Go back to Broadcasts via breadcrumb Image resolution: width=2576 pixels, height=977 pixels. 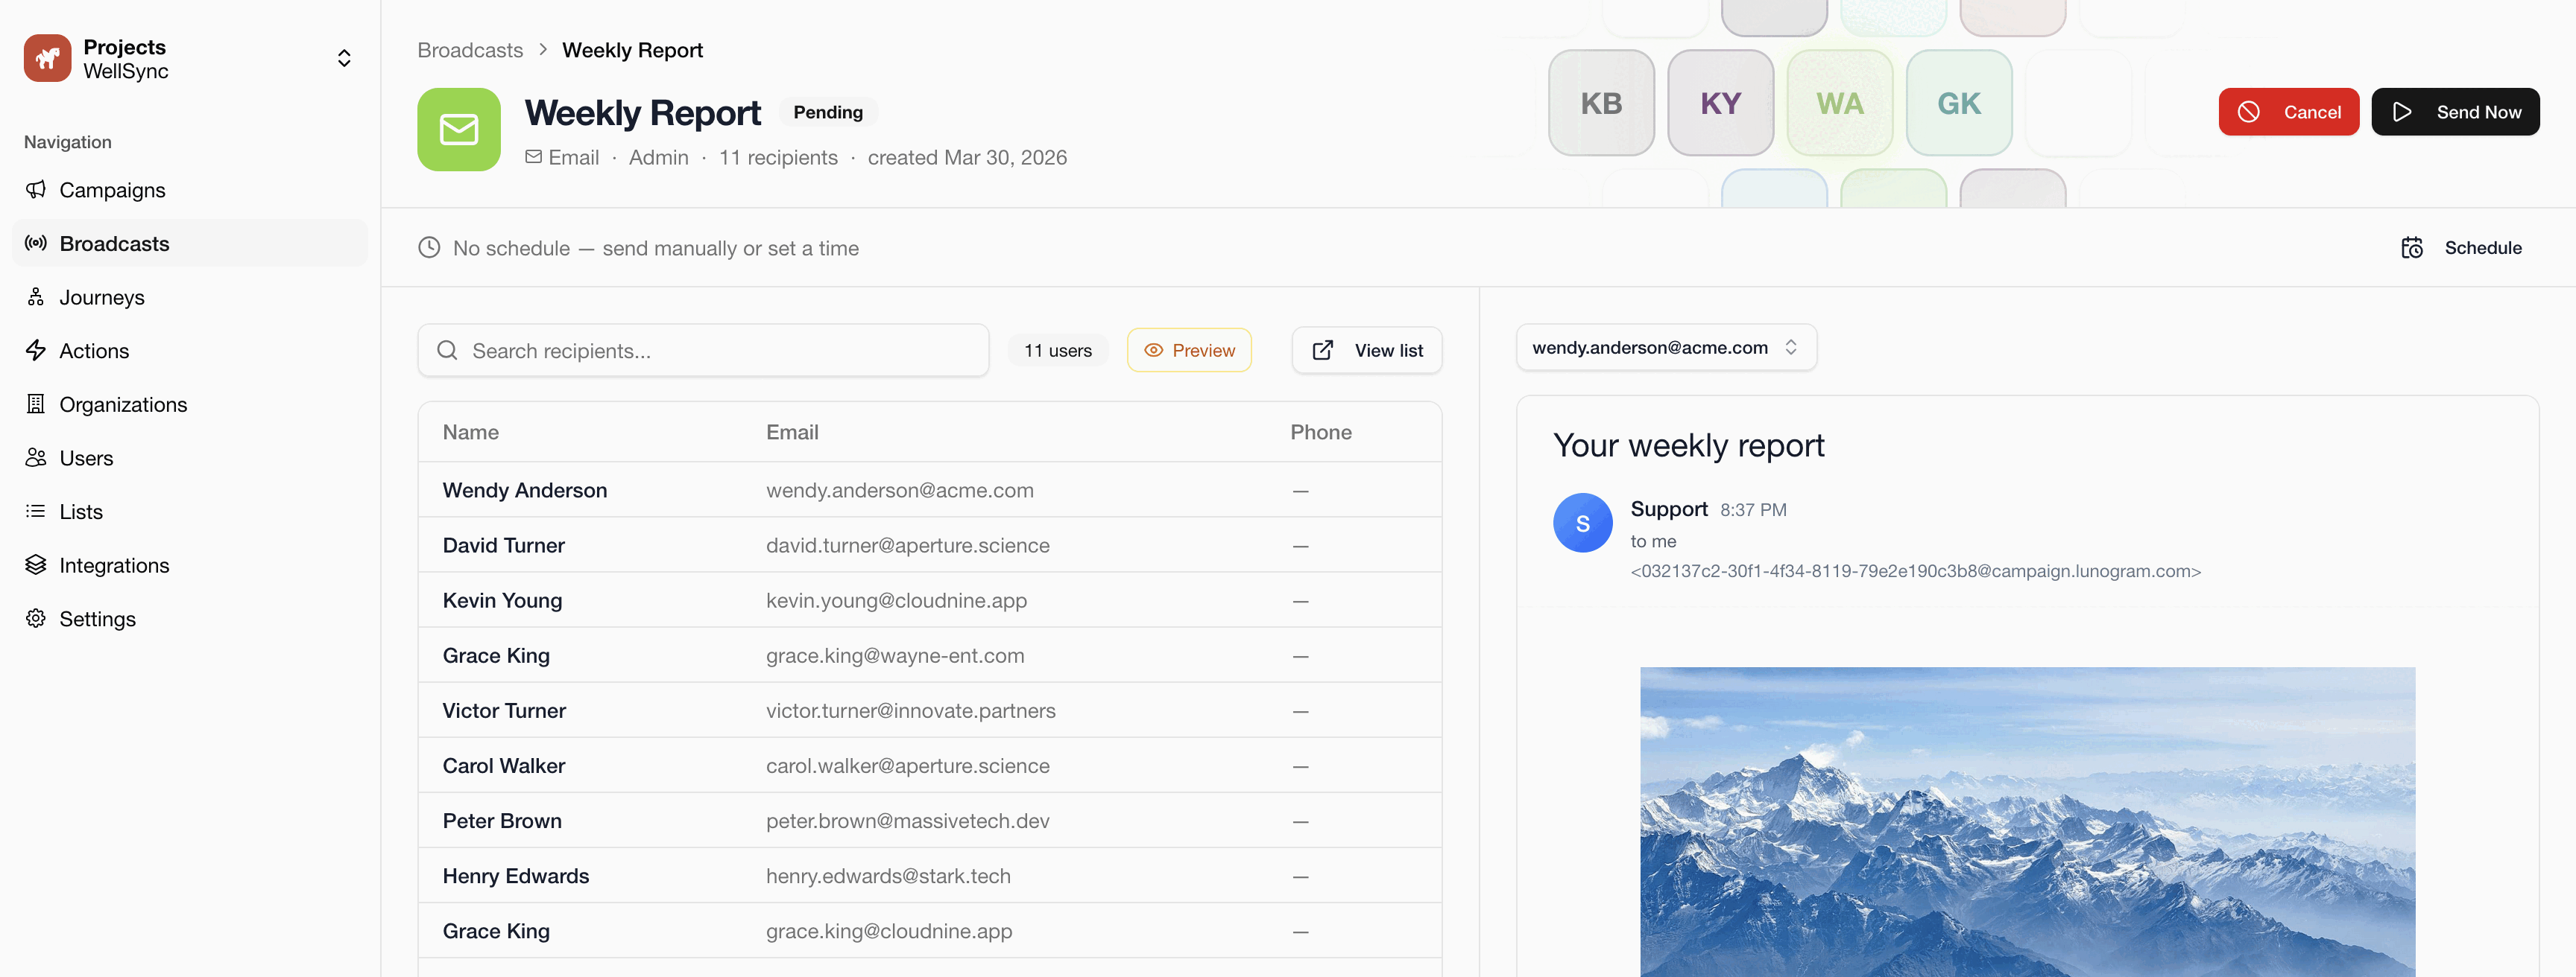(x=470, y=50)
